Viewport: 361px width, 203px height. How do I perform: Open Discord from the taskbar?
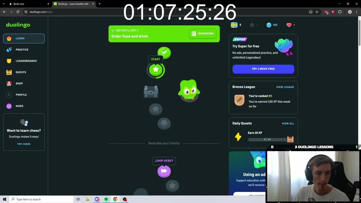pos(97,199)
